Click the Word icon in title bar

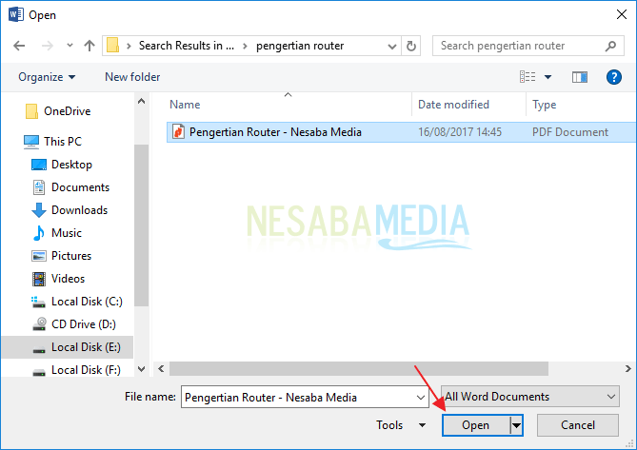[x=16, y=14]
